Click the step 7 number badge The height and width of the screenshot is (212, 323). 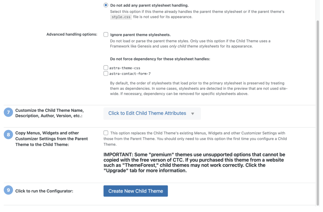(x=9, y=112)
